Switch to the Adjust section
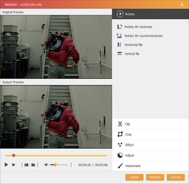 point(151,155)
